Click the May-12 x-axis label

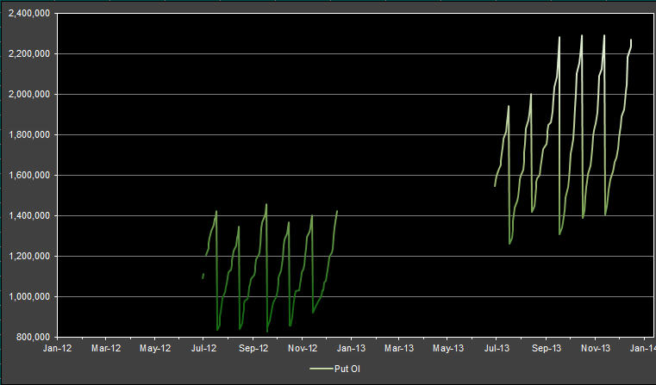155,348
